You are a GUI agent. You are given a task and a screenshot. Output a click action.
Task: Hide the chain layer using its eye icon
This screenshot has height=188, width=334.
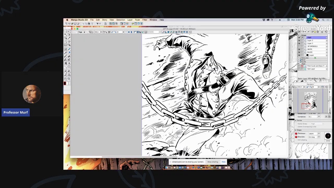[299, 38]
